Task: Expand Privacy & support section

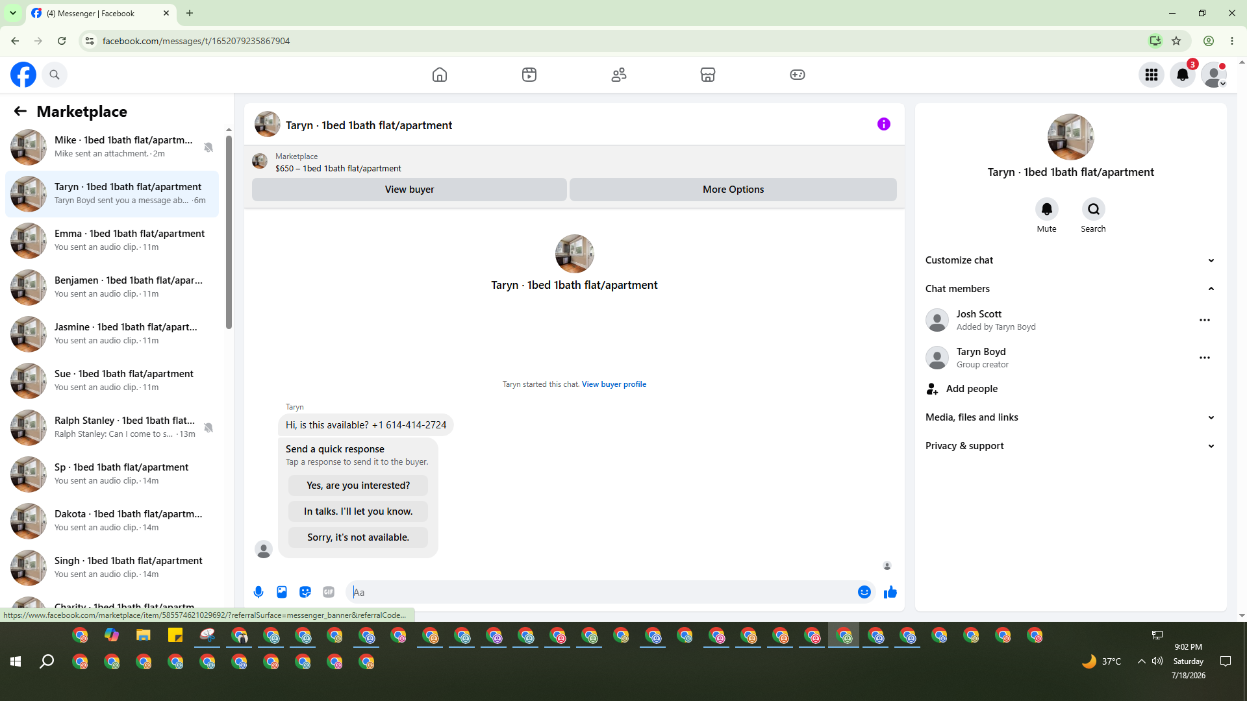Action: (1070, 446)
